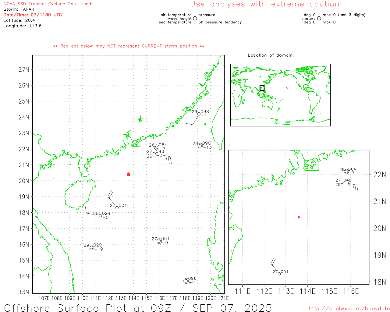390x312 pixels.
Task: Click the 064 station circle in the large map
Action: point(157,147)
